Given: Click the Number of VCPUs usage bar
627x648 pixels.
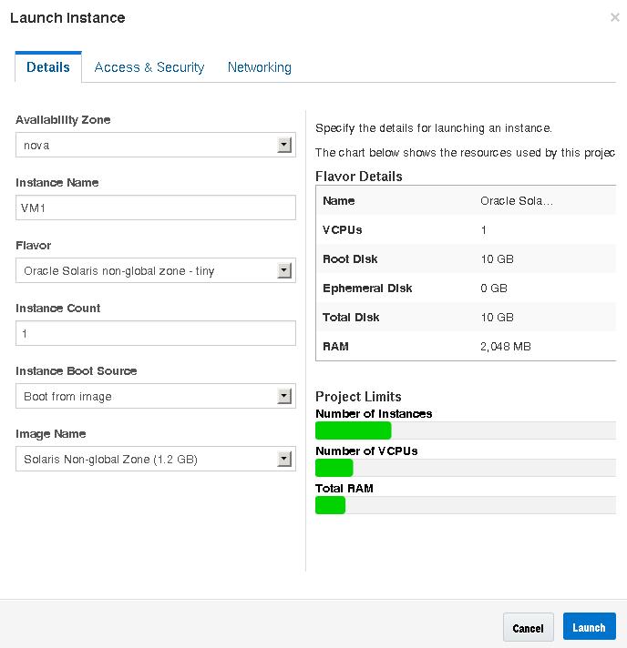Looking at the screenshot, I should pyautogui.click(x=465, y=468).
